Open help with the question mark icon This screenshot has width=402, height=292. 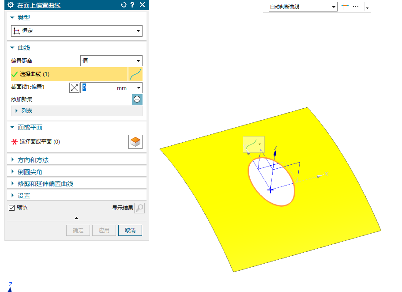[x=132, y=5]
